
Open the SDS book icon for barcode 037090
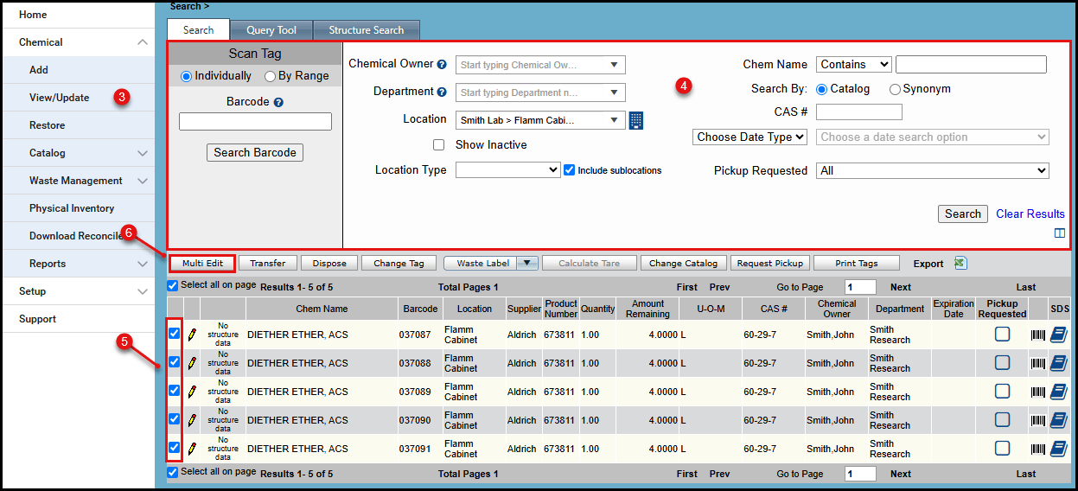tap(1059, 420)
